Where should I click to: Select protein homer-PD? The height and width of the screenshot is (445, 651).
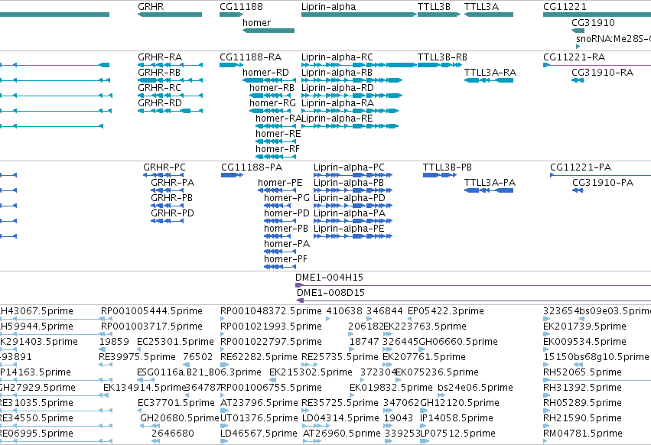click(x=279, y=221)
